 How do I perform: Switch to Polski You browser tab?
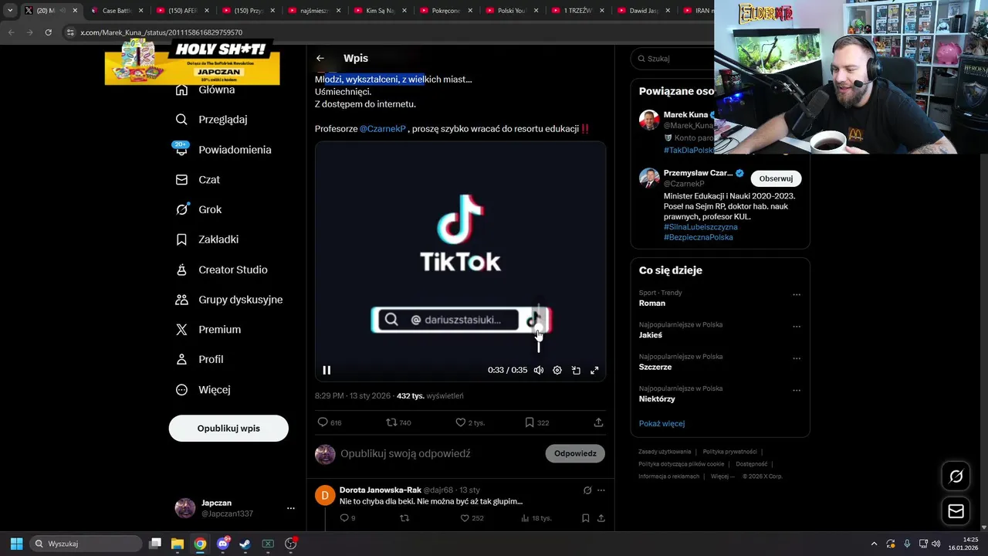(512, 11)
